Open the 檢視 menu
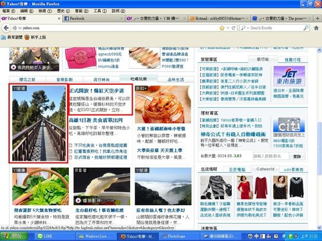 pyautogui.click(x=45, y=11)
